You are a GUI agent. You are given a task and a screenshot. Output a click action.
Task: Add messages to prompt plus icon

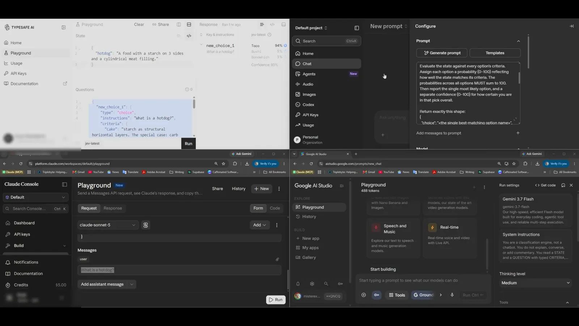[x=518, y=133]
